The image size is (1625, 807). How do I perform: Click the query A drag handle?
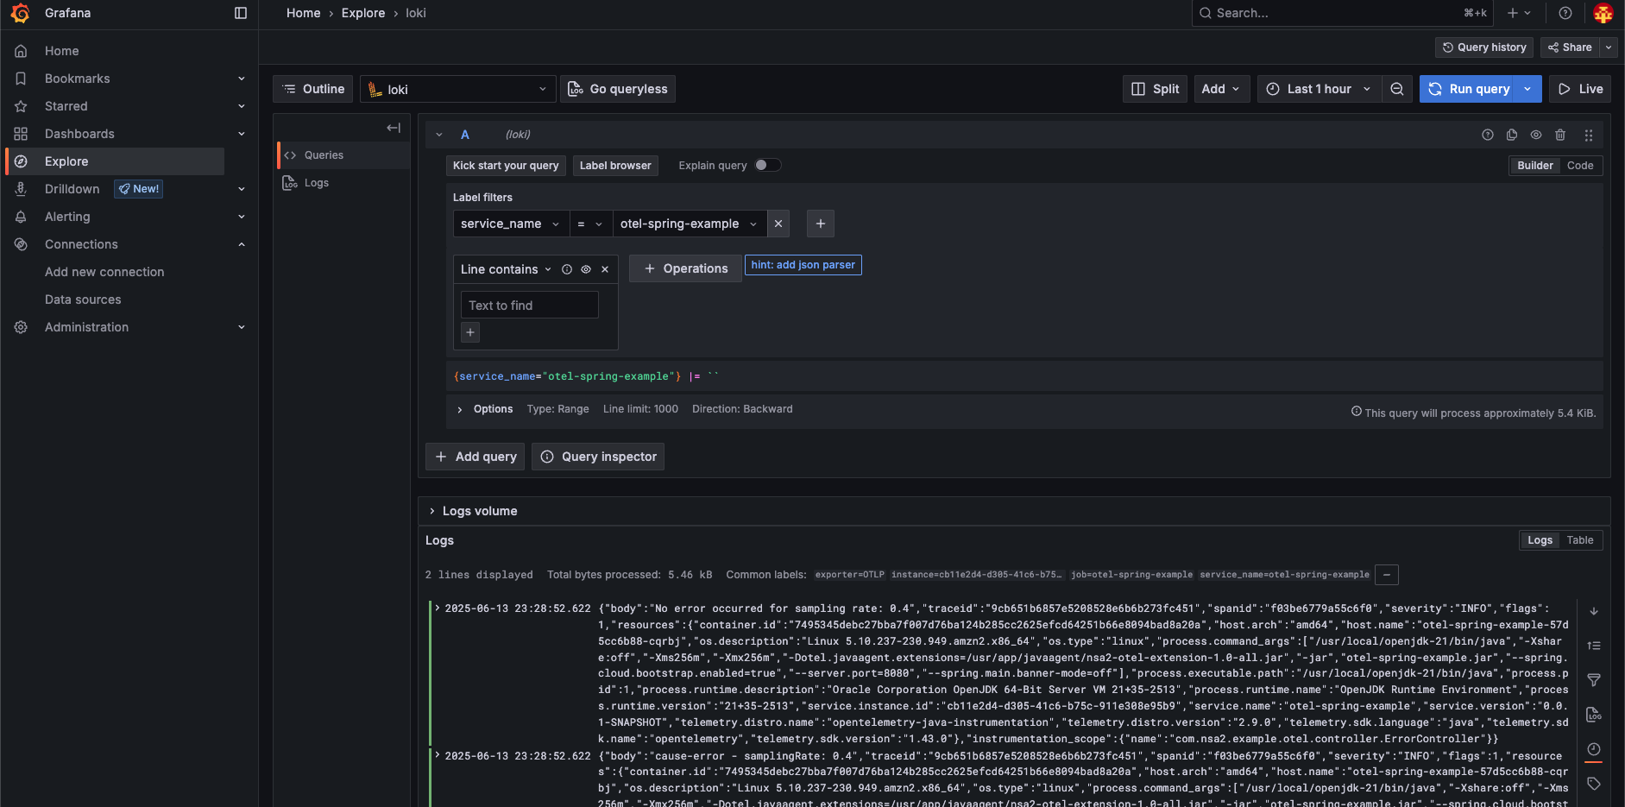coord(1589,135)
